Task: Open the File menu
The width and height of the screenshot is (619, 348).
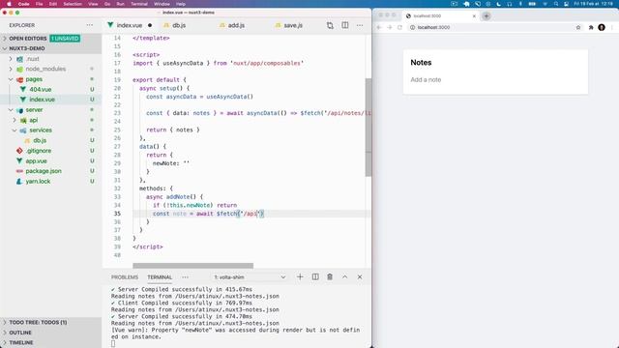Action: [39, 4]
